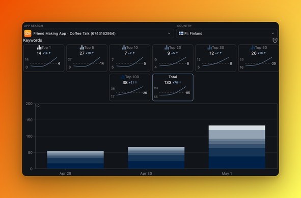Screen dimensions: 301x198
Task: Open the Country dropdown showing Finland
Action: click(x=227, y=34)
